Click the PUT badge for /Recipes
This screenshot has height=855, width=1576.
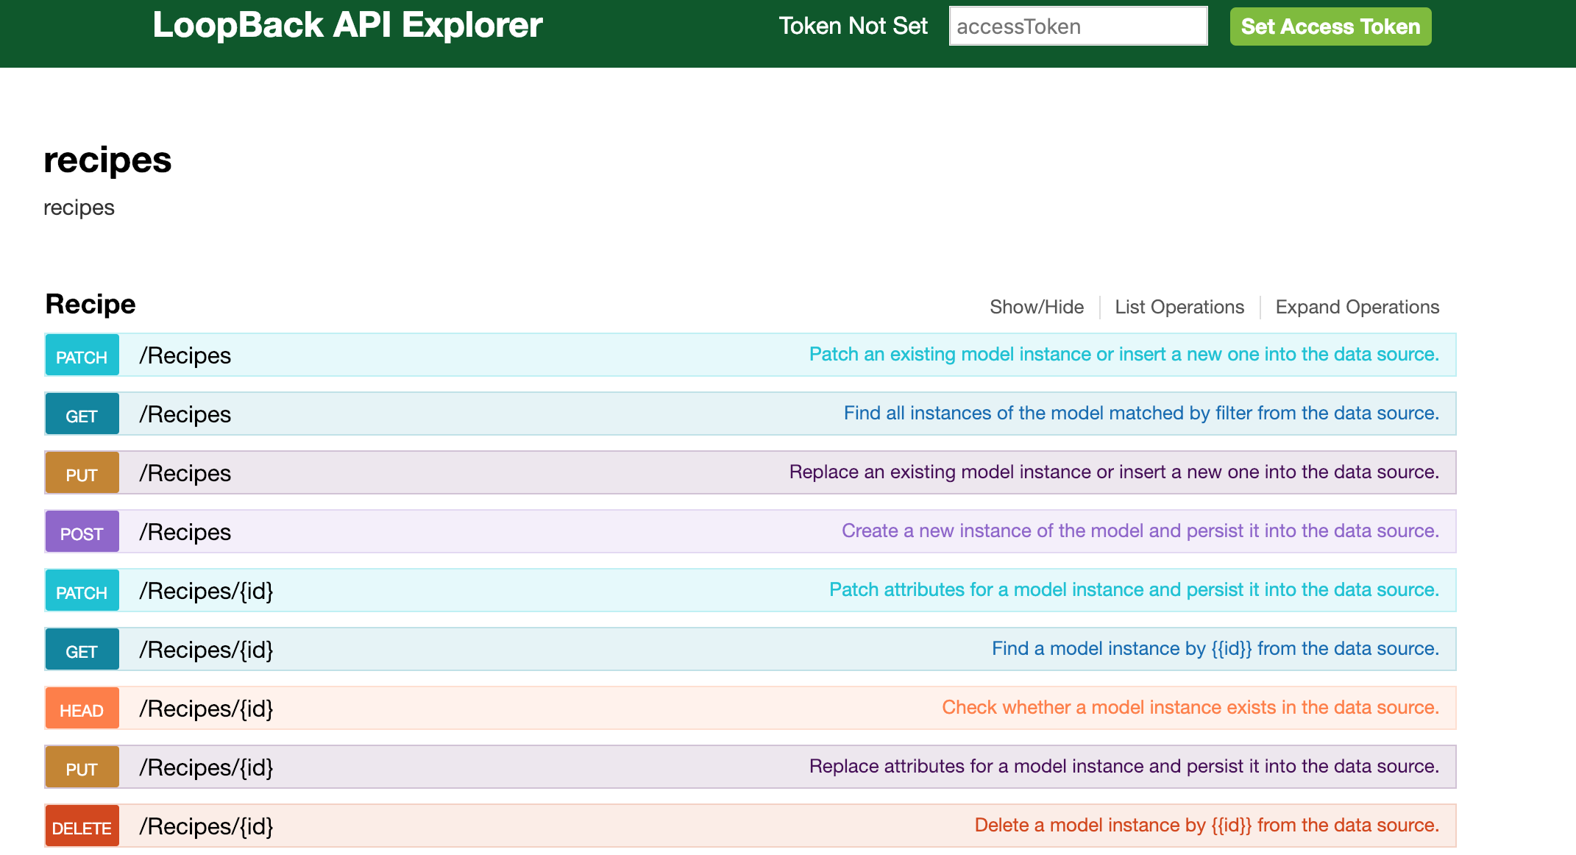[x=82, y=474]
